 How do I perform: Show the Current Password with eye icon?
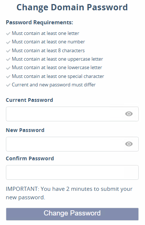(x=129, y=114)
